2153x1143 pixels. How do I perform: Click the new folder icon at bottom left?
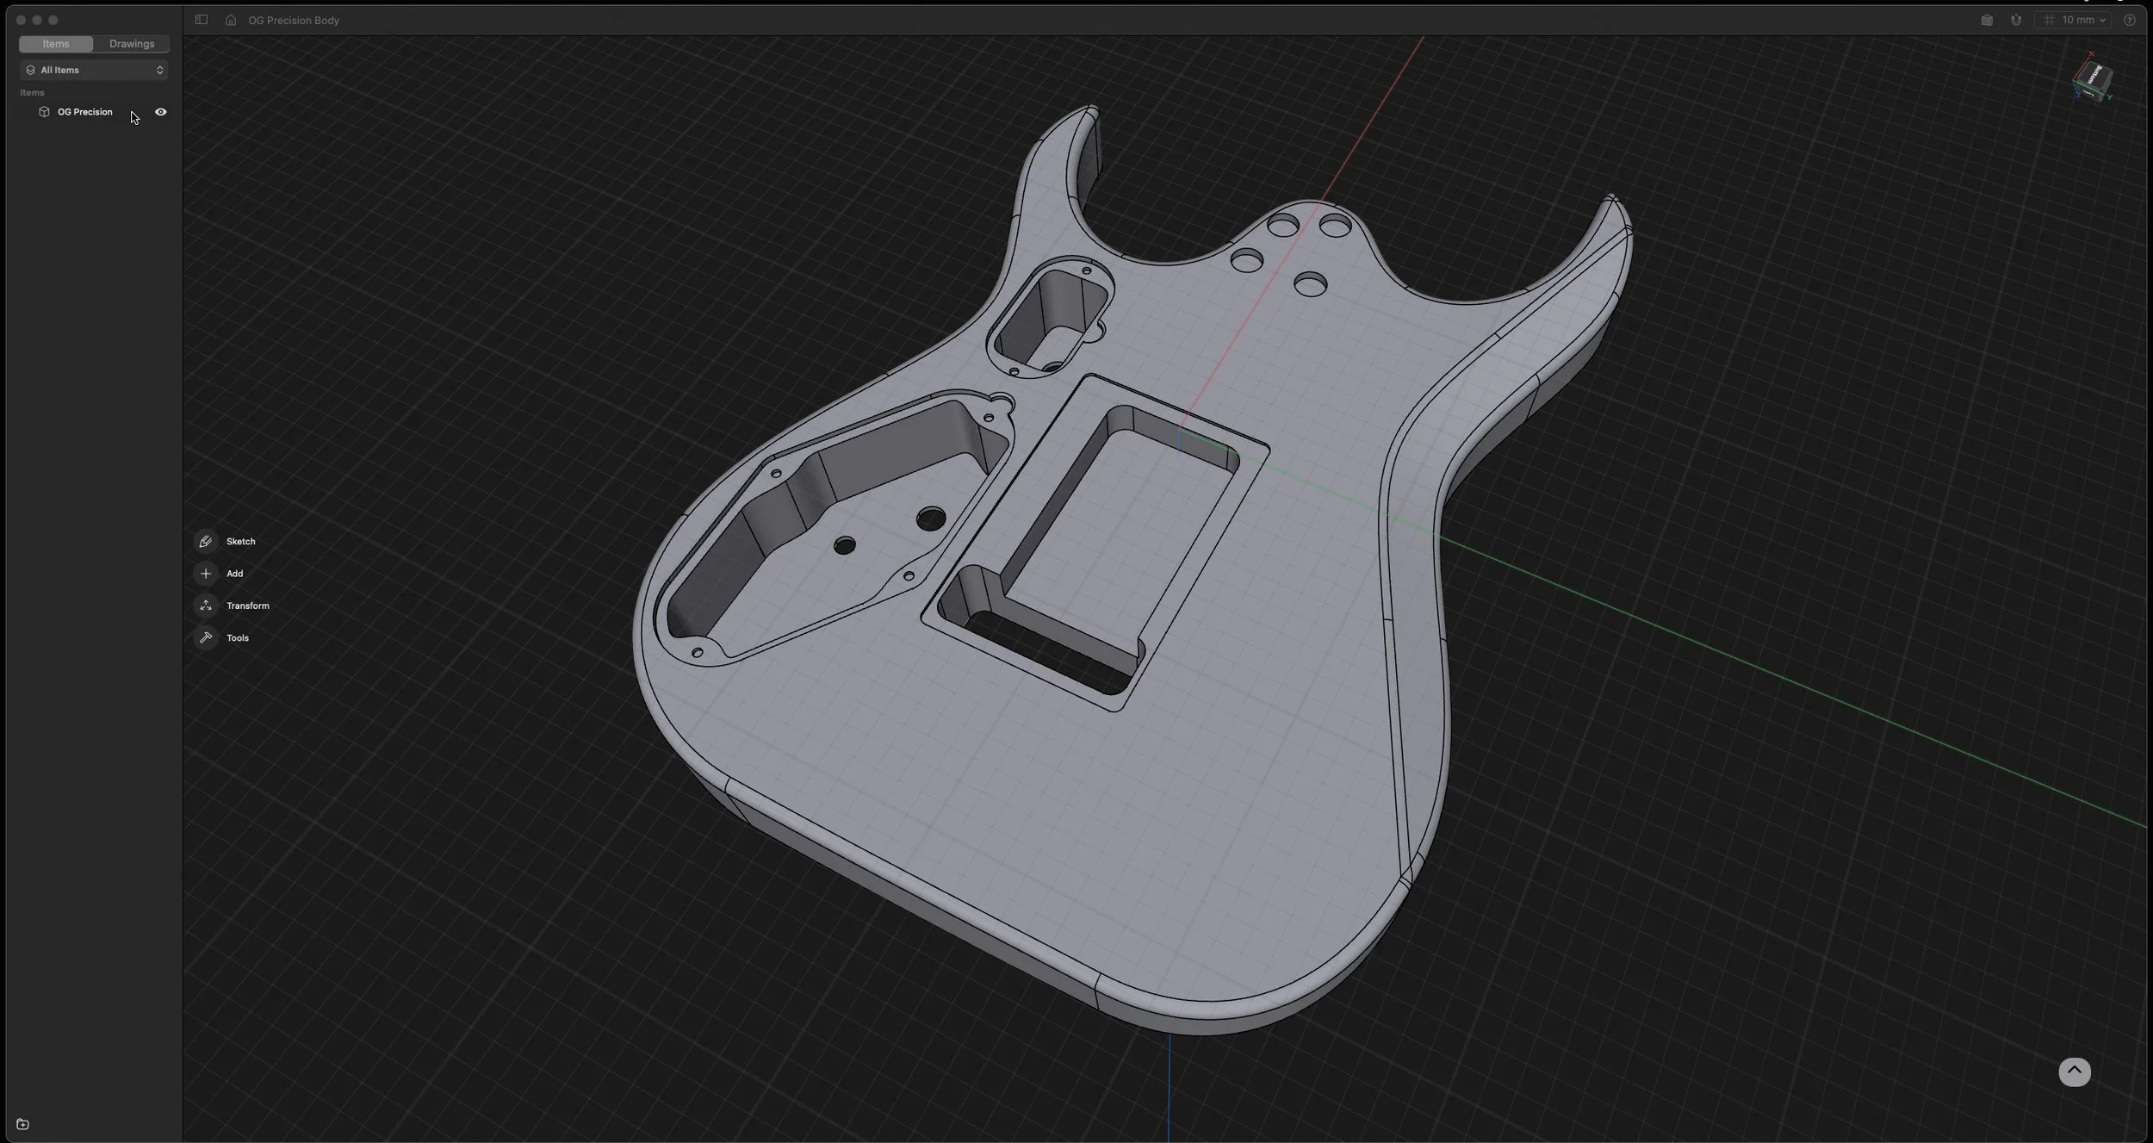[23, 1124]
